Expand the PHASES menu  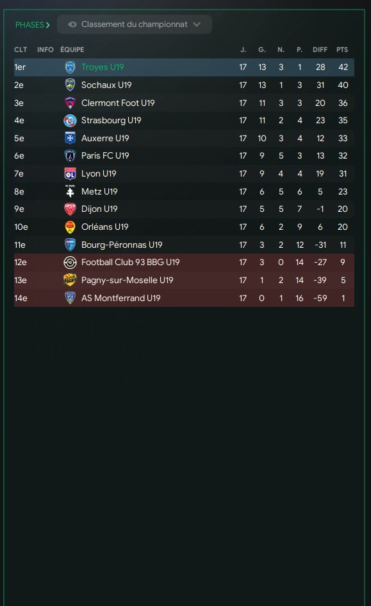[33, 25]
